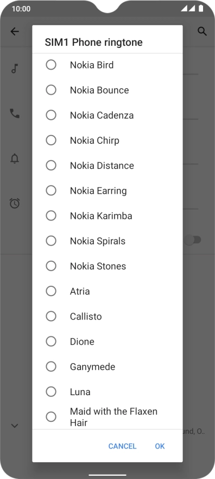Tap the battery icon in status bar
The height and width of the screenshot is (479, 215).
click(201, 9)
